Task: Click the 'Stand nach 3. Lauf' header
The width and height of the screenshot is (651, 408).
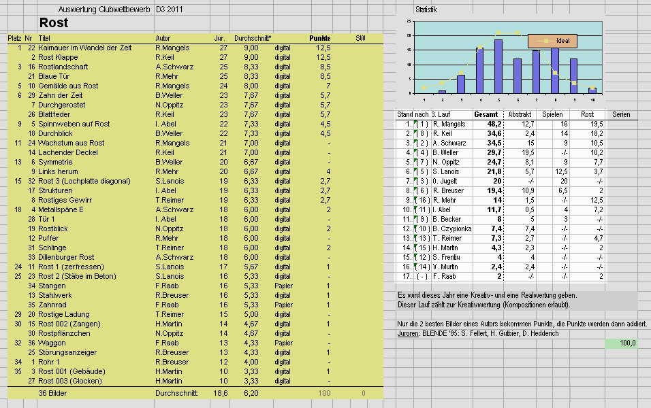Action: click(424, 115)
